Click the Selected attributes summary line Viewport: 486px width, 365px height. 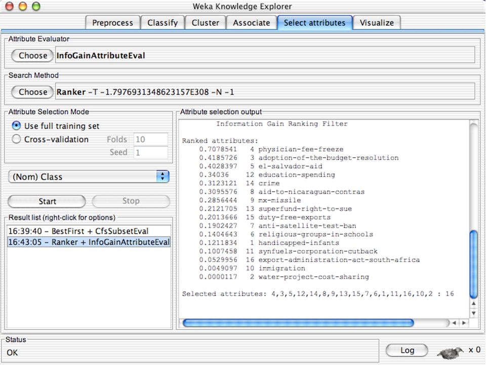tap(318, 294)
